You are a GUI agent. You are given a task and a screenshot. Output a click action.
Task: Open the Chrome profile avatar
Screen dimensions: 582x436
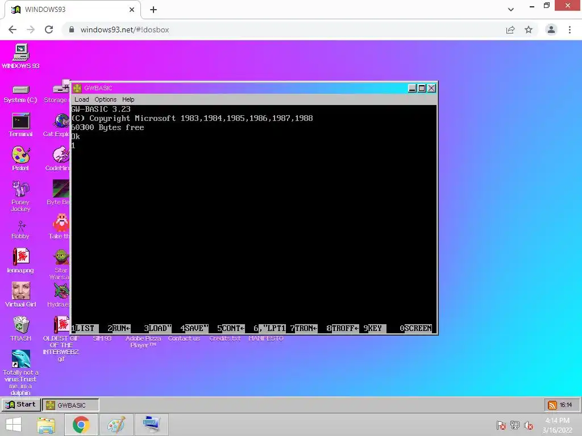tap(551, 30)
